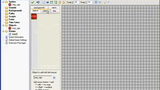Select the room0 tree label
The height and width of the screenshot is (90, 160).
15,34
